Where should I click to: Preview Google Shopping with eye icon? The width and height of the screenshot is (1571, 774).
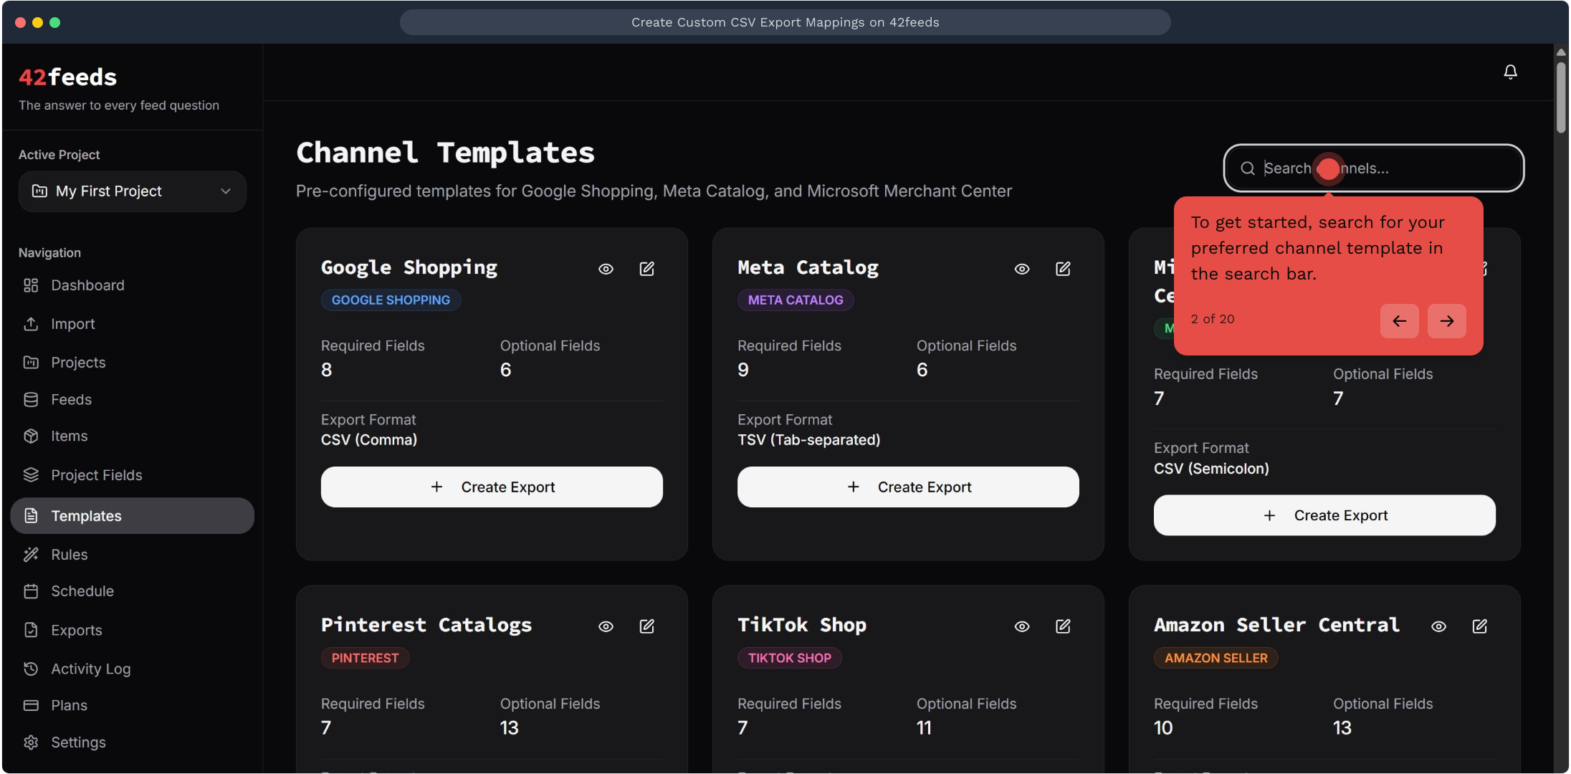click(x=606, y=269)
